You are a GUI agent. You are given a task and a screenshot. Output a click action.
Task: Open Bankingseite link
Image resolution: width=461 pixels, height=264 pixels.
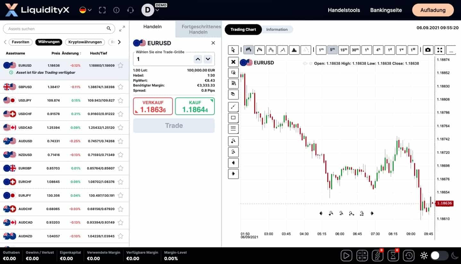(x=386, y=10)
